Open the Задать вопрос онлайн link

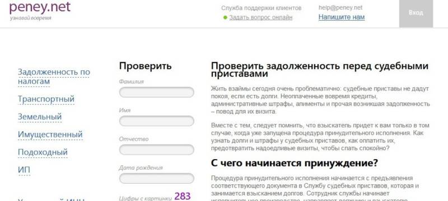point(260,17)
